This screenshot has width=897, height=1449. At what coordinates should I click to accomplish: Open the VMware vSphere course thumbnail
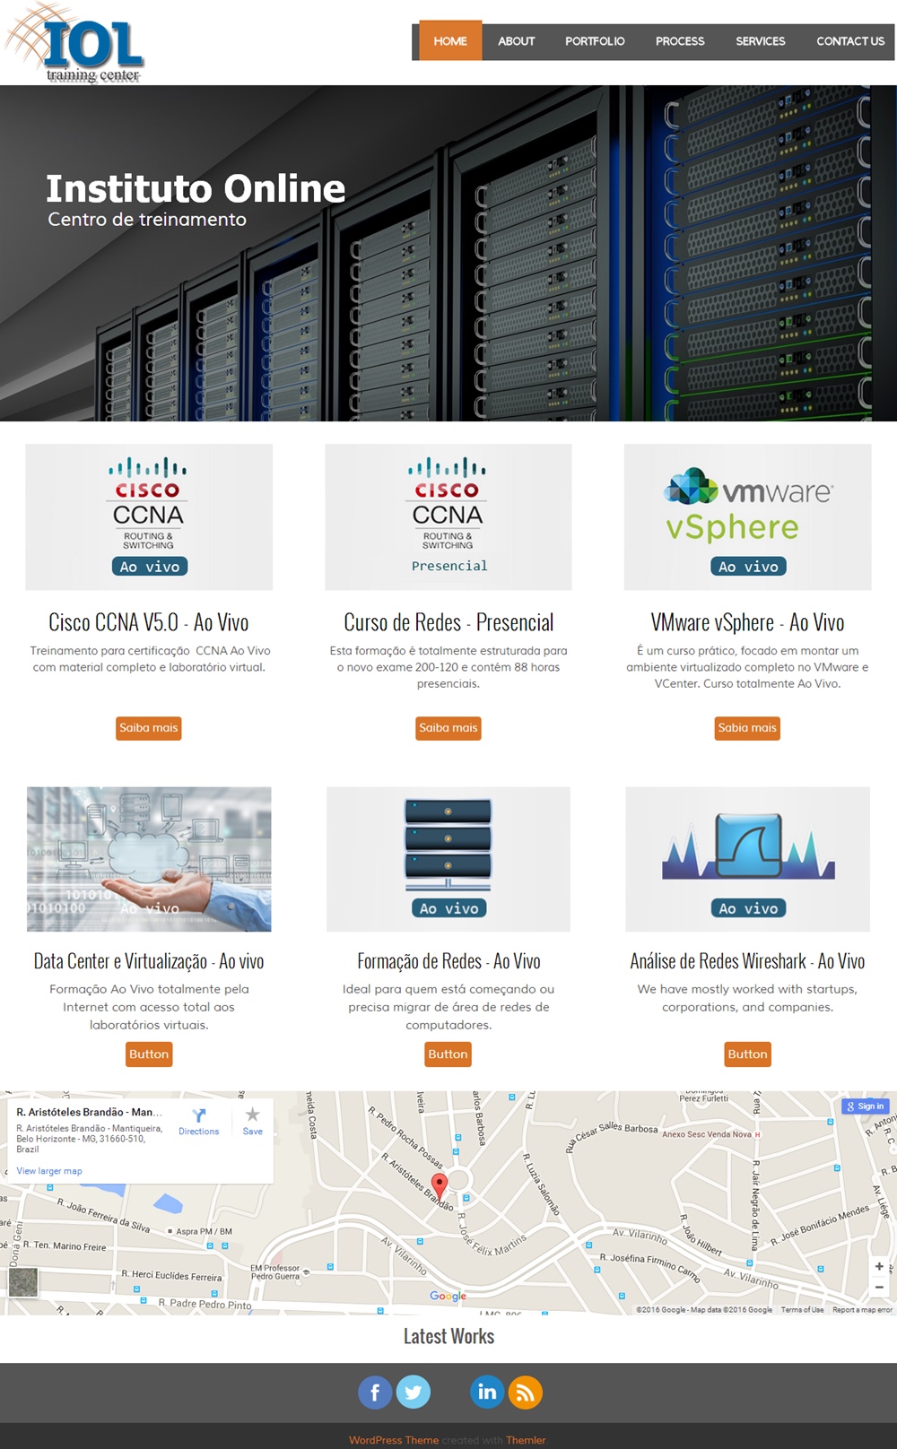click(748, 516)
